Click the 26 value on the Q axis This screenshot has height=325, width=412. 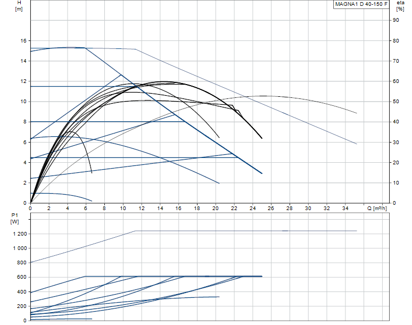pyautogui.click(x=271, y=209)
